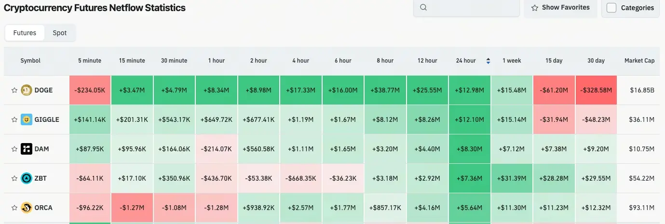
Task: Click the ORCA coin logo icon
Action: [x=27, y=208]
